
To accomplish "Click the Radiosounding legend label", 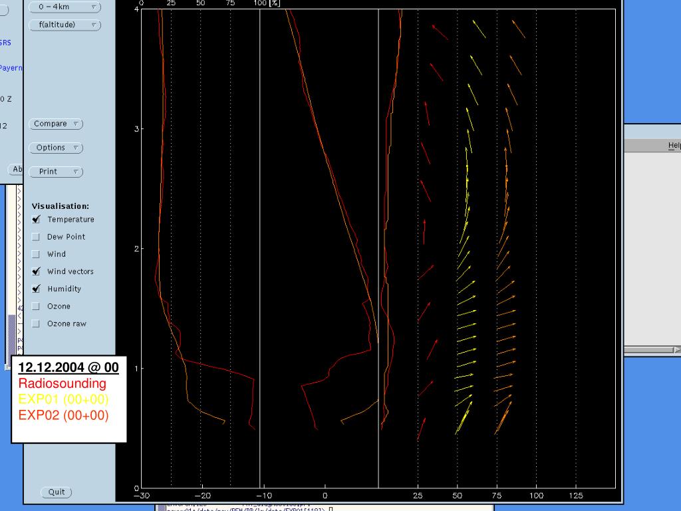I will (x=62, y=383).
